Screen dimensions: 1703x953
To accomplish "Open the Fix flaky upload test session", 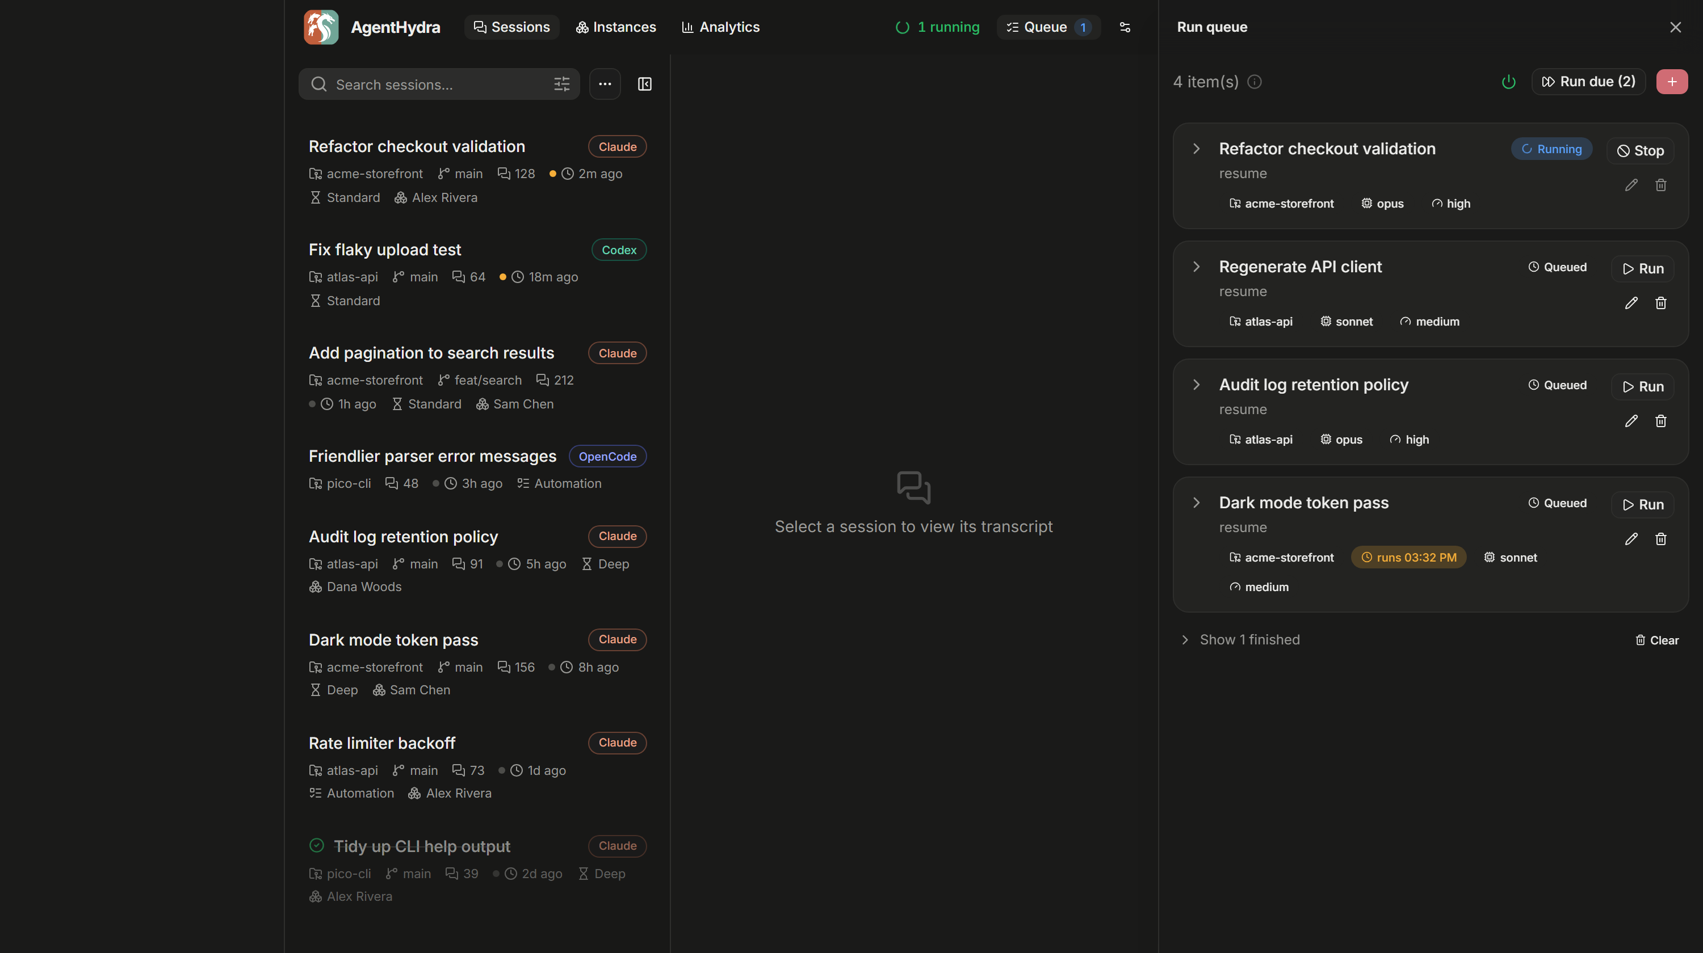I will pos(477,273).
